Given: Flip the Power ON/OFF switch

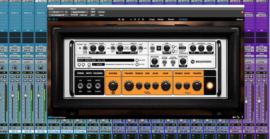Looking at the screenshot, I should click(x=80, y=85).
